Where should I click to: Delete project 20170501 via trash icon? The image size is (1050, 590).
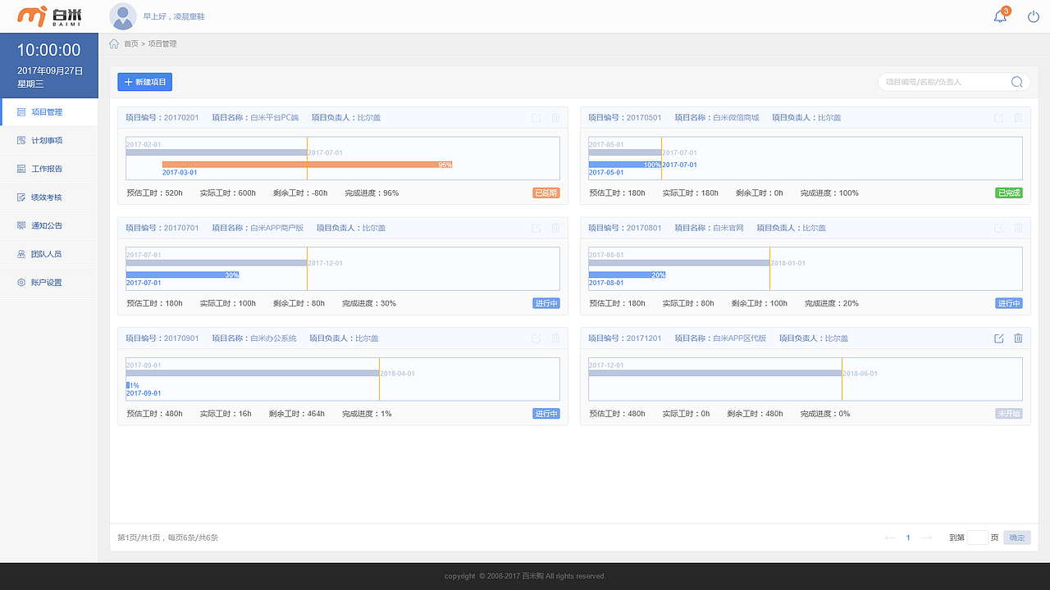pyautogui.click(x=1018, y=118)
